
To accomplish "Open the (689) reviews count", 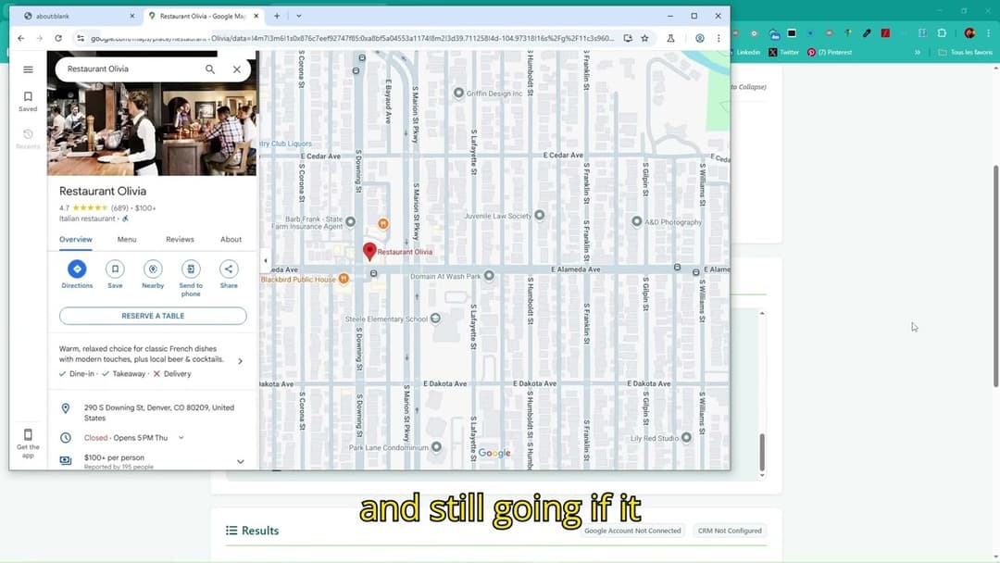I will pos(119,207).
